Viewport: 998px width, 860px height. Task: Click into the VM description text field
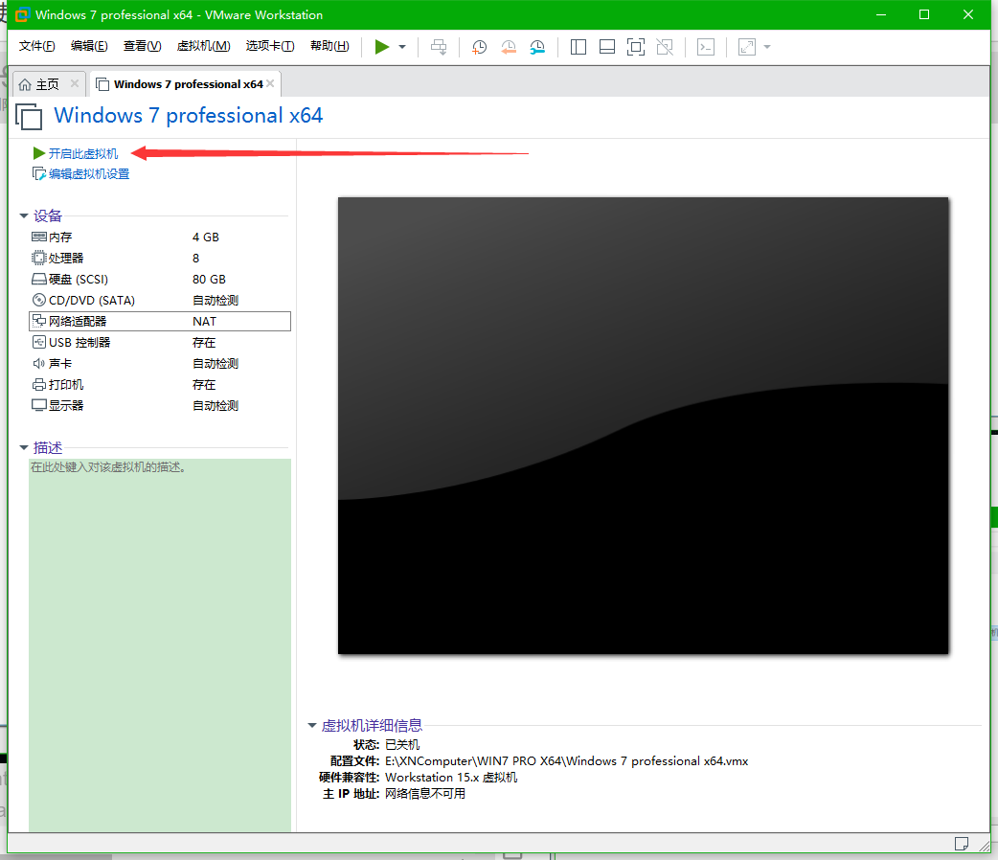click(x=160, y=645)
